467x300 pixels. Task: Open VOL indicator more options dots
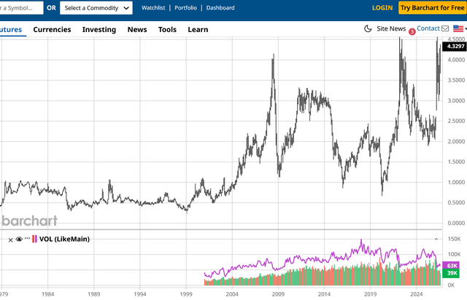[28, 238]
